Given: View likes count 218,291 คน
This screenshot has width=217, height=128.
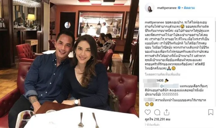Looking at the screenshot, I should click(157, 119).
